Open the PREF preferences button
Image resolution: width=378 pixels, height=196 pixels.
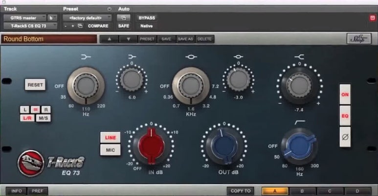pos(37,191)
